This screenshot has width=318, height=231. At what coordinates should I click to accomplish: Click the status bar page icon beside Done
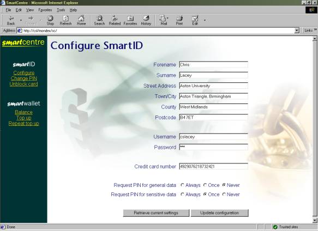(3, 227)
